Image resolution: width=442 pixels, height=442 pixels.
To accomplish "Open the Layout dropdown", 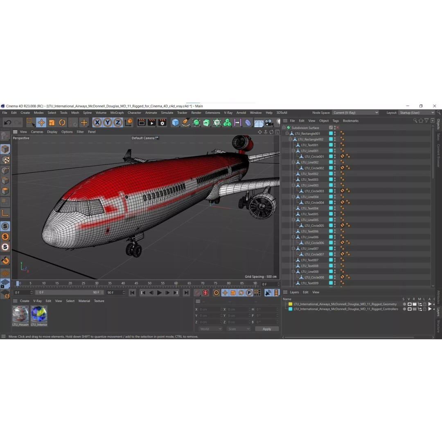I will (x=417, y=113).
